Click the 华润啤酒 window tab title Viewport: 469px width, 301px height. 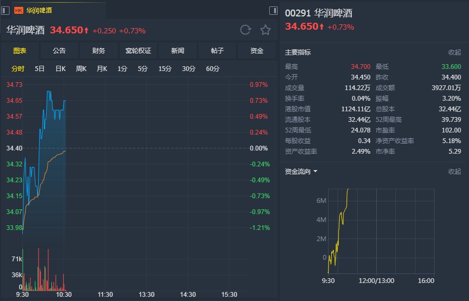39,11
